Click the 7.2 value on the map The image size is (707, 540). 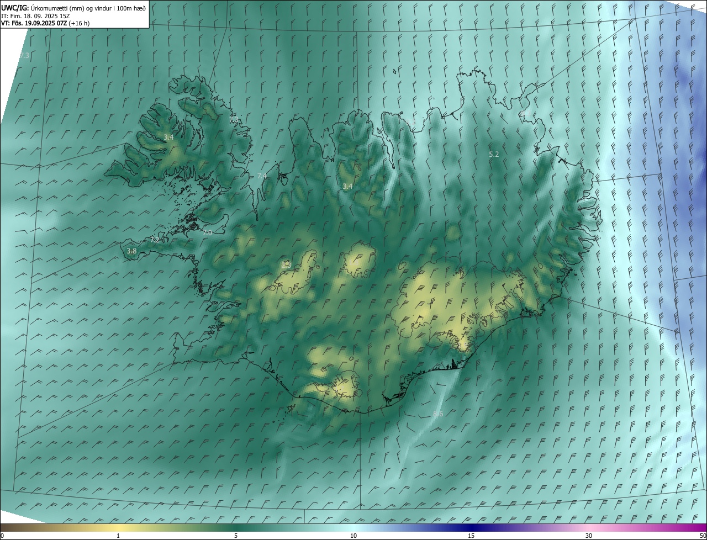tap(155, 240)
